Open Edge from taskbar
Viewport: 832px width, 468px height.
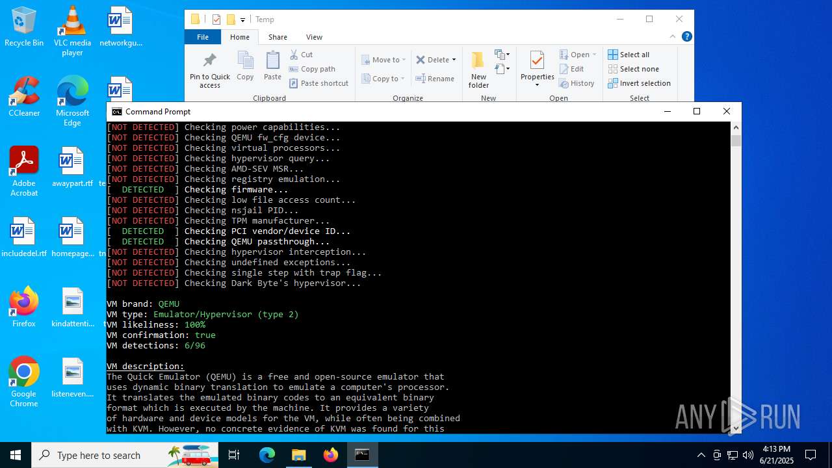click(x=267, y=455)
